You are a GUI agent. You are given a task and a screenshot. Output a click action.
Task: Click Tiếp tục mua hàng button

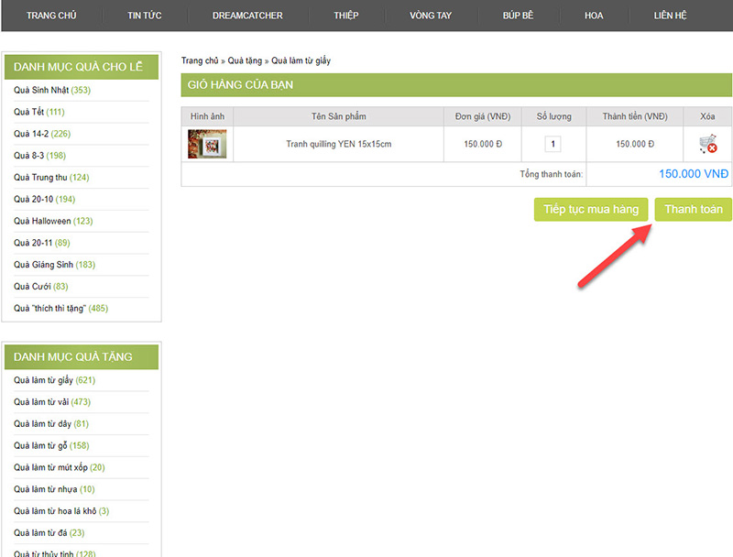[x=591, y=209]
